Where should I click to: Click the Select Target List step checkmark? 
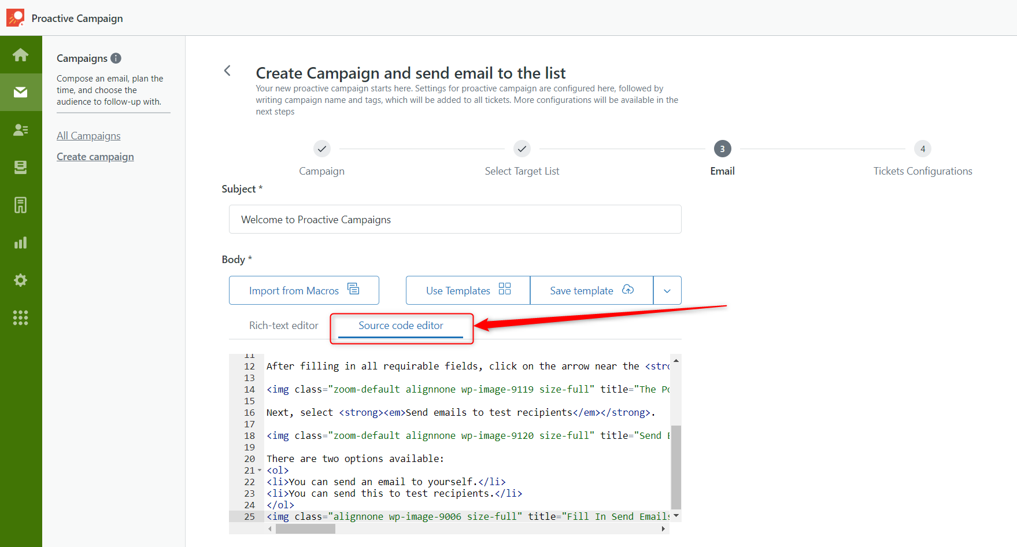(x=522, y=149)
